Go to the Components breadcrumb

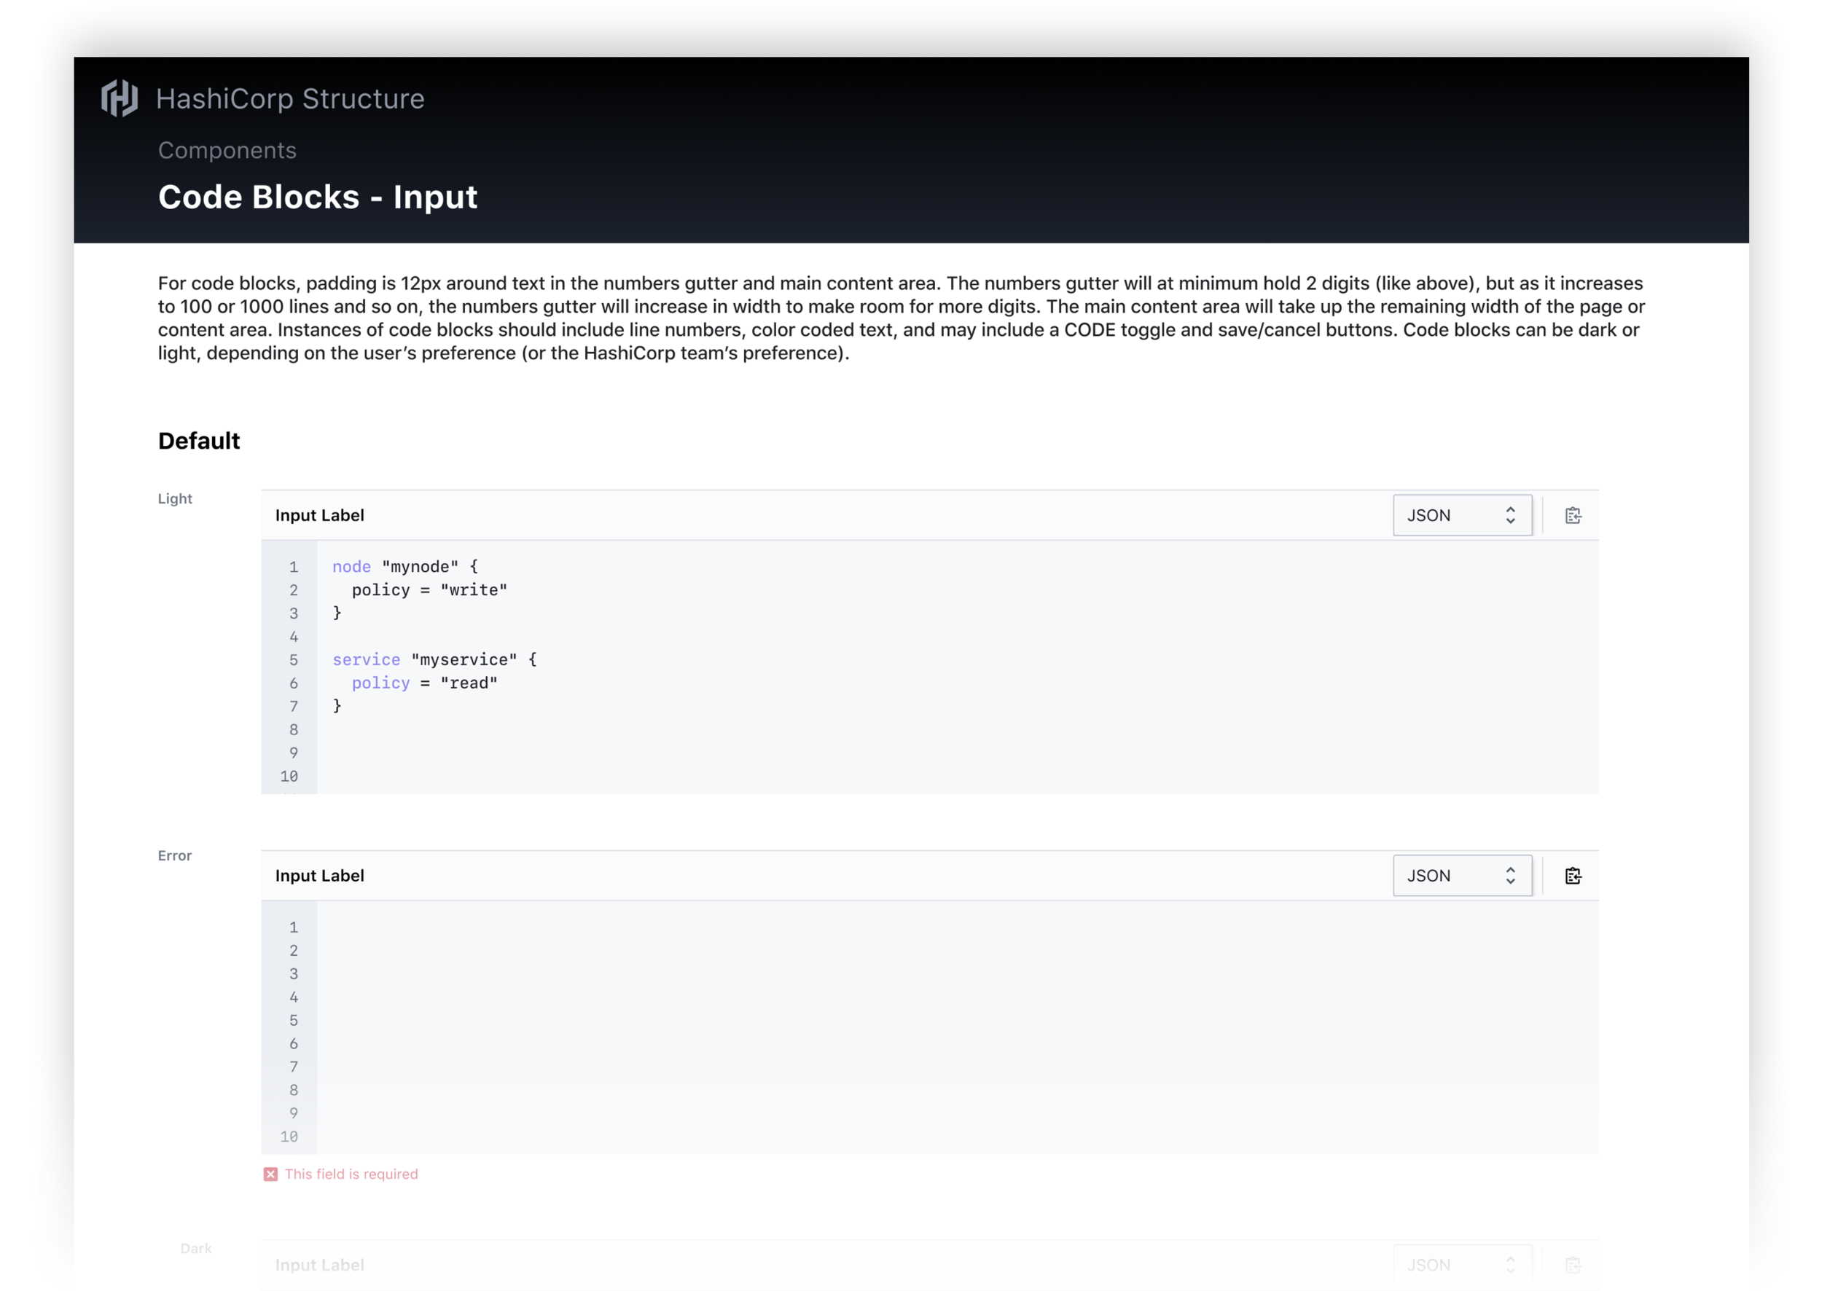(x=227, y=150)
